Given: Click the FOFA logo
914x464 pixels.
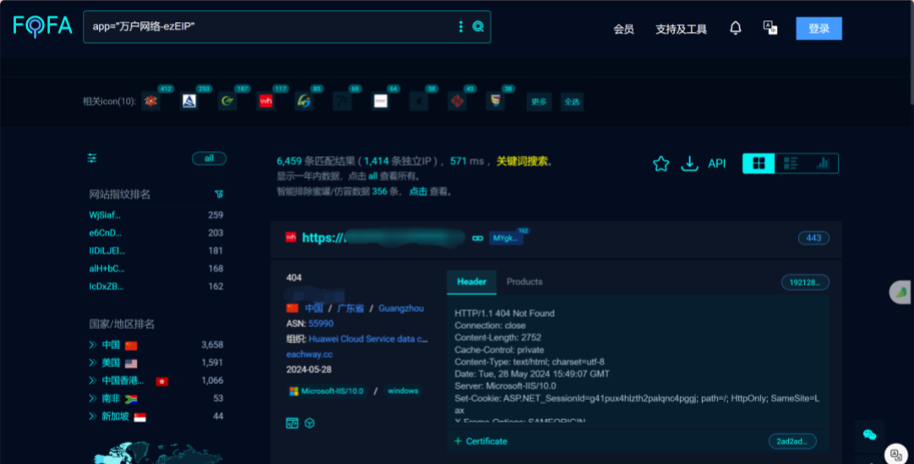Looking at the screenshot, I should click(x=42, y=26).
